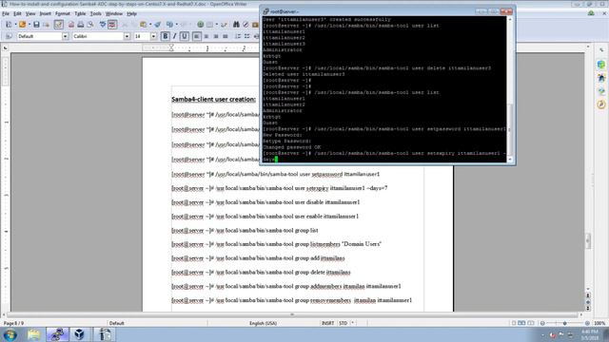The width and height of the screenshot is (609, 342).
Task: Click the Table insert icon
Action: 209,25
